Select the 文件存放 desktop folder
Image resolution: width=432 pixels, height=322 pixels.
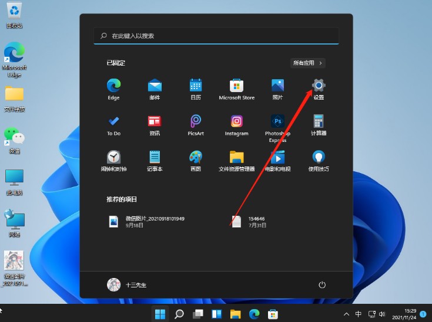(x=14, y=99)
